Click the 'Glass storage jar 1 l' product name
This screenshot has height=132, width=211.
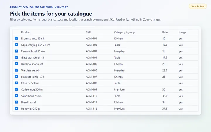point(32,58)
